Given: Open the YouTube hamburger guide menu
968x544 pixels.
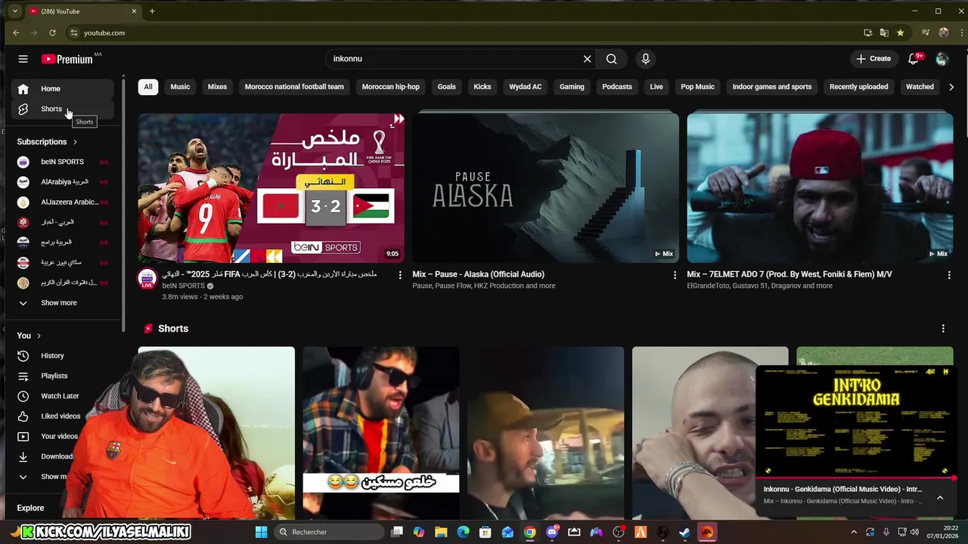Looking at the screenshot, I should (x=23, y=59).
